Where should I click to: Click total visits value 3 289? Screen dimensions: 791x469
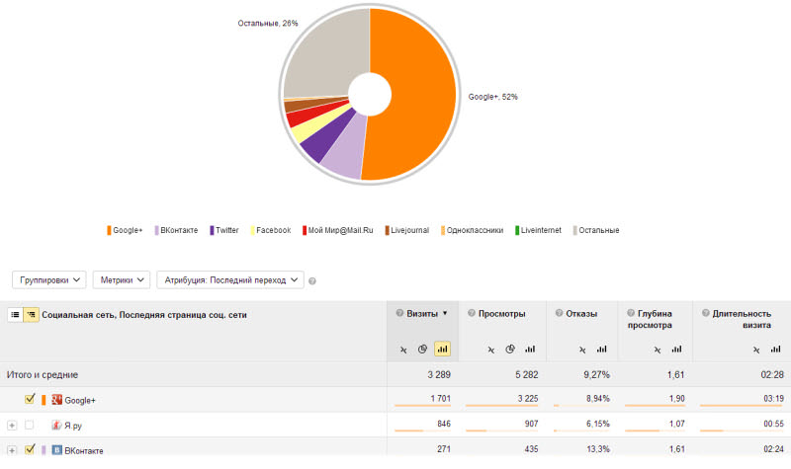pos(439,375)
